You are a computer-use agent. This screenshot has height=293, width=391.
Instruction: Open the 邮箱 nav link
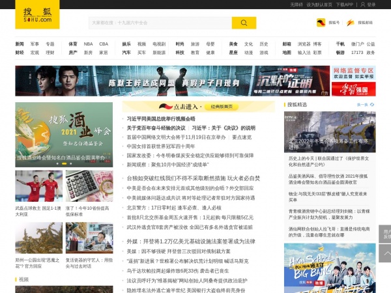(x=287, y=44)
